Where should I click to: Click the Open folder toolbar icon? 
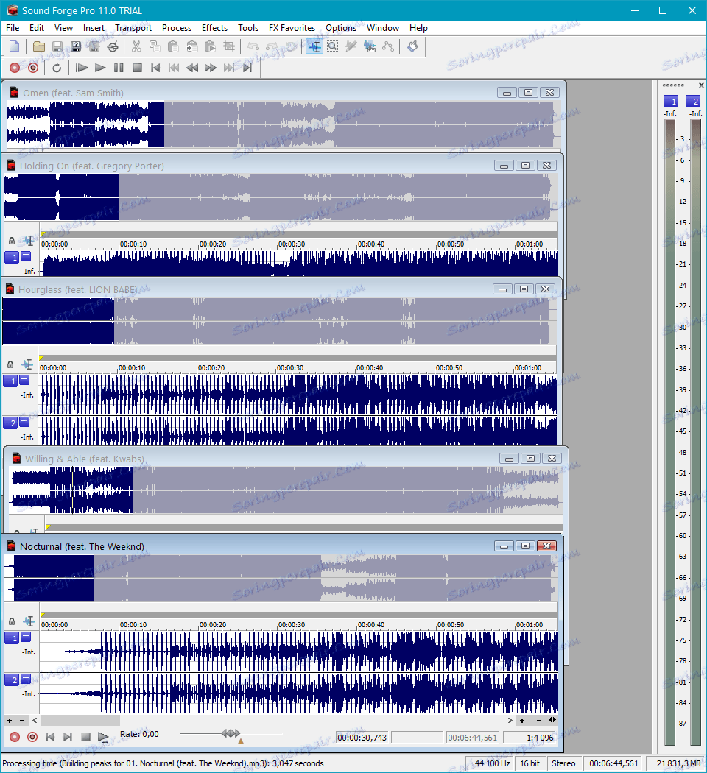[x=39, y=46]
